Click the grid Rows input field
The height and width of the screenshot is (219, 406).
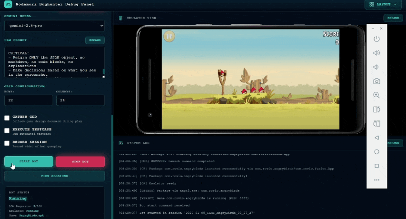pyautogui.click(x=28, y=100)
